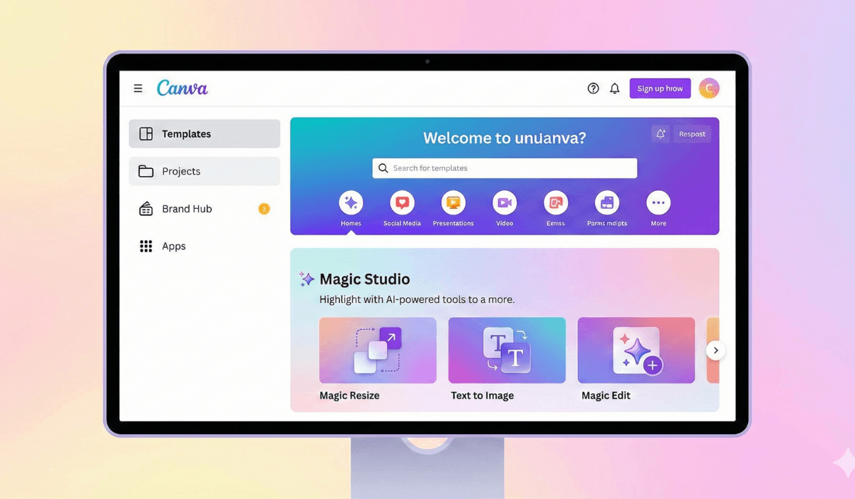
Task: Show next Magic Studio tools with arrow
Action: 715,351
